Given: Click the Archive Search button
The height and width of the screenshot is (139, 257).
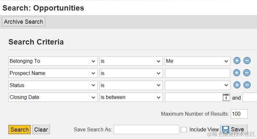Looking at the screenshot, I should point(23,22).
